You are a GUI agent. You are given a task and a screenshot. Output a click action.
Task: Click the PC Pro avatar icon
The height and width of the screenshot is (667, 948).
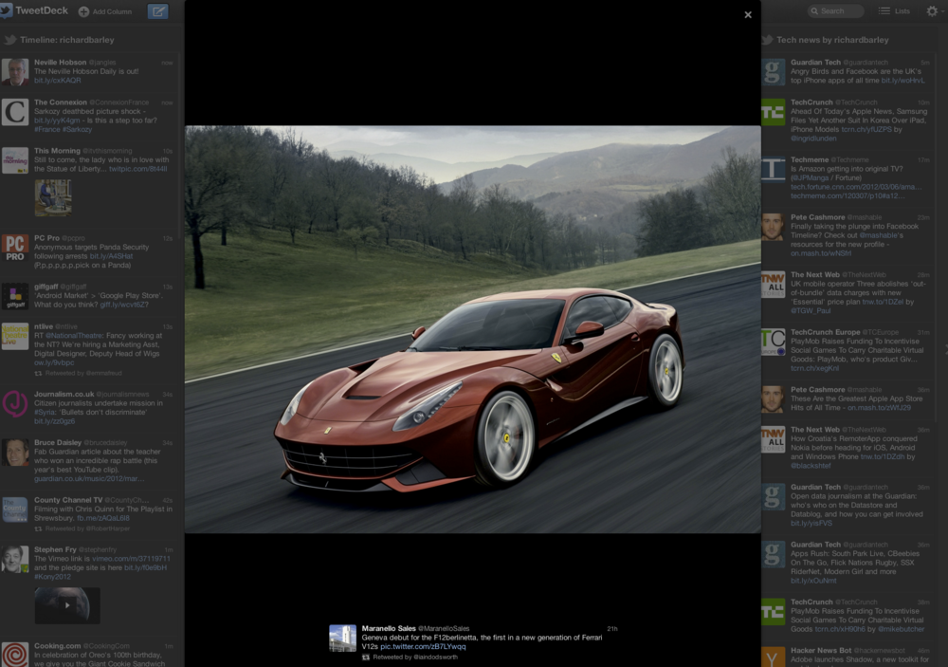(x=15, y=249)
